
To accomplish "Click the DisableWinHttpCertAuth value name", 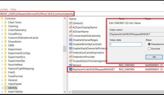I will point(87,44).
